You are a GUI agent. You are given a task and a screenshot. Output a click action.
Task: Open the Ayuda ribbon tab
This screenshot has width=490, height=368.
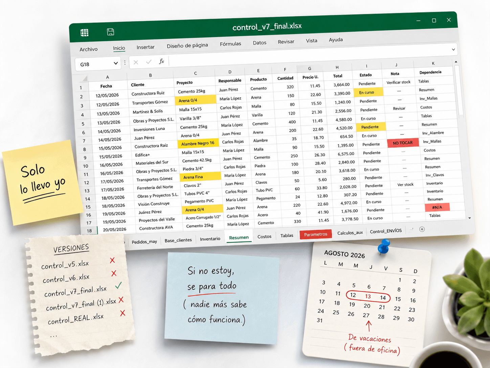click(336, 40)
